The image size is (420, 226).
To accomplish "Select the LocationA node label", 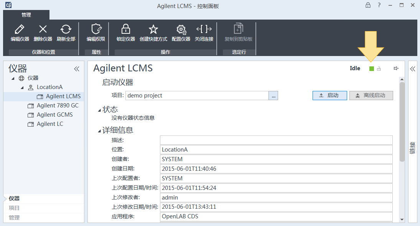I will coord(49,87).
